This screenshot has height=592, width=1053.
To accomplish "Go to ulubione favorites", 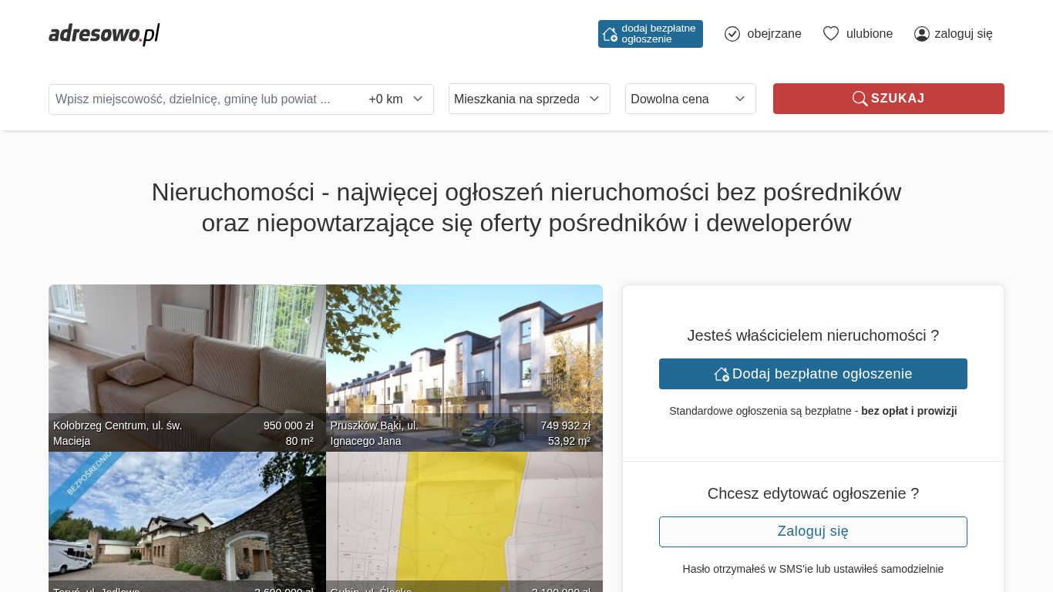I will pyautogui.click(x=869, y=34).
